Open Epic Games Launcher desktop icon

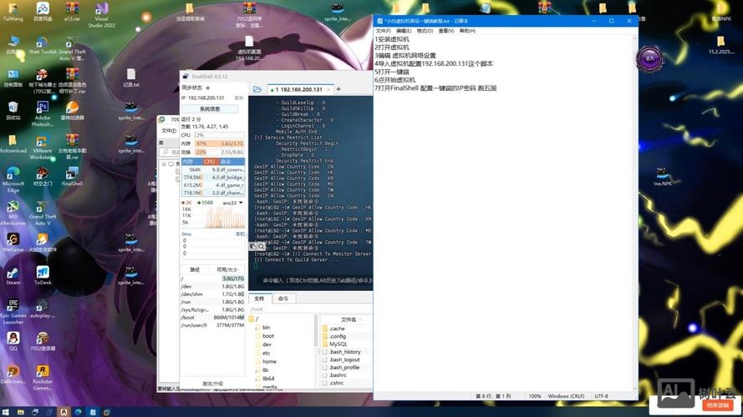(x=13, y=309)
